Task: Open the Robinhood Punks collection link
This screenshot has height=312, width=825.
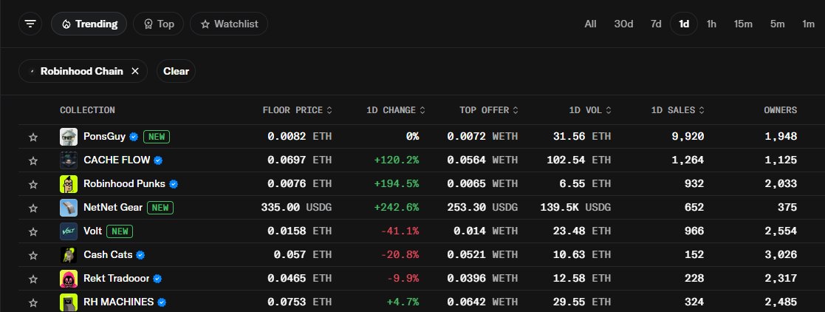Action: click(124, 184)
